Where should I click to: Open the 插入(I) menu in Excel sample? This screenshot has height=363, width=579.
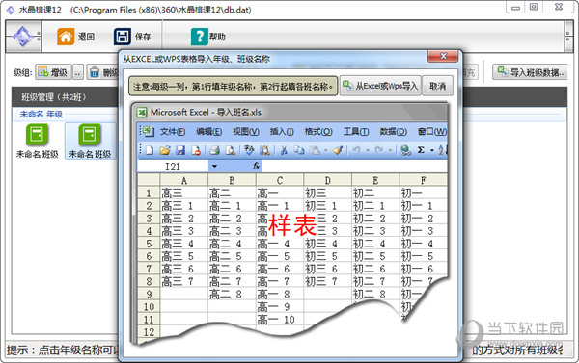click(x=282, y=132)
